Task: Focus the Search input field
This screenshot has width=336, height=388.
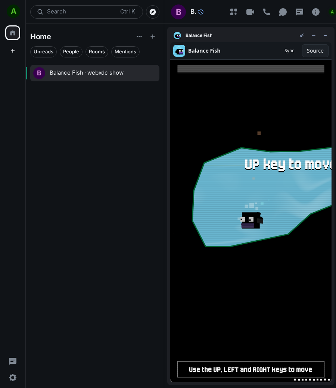Action: coord(86,12)
